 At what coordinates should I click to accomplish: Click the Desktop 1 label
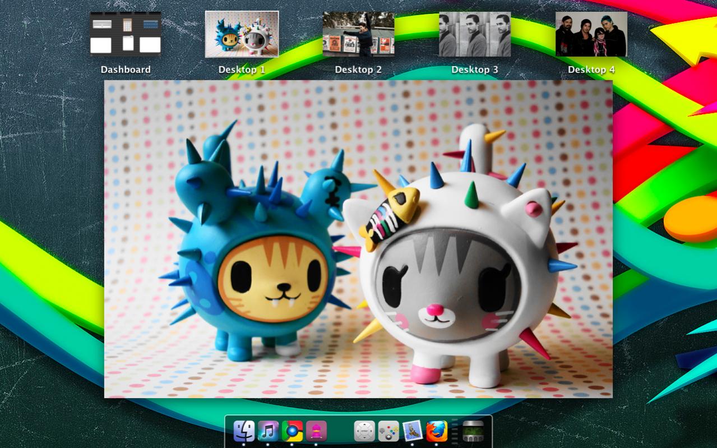(242, 70)
